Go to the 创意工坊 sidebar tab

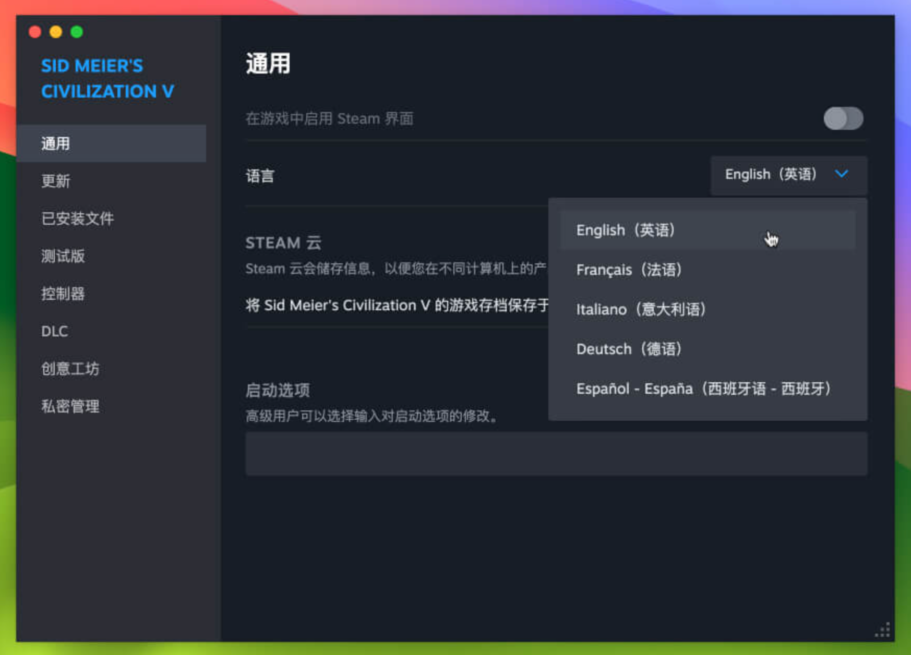(111, 369)
